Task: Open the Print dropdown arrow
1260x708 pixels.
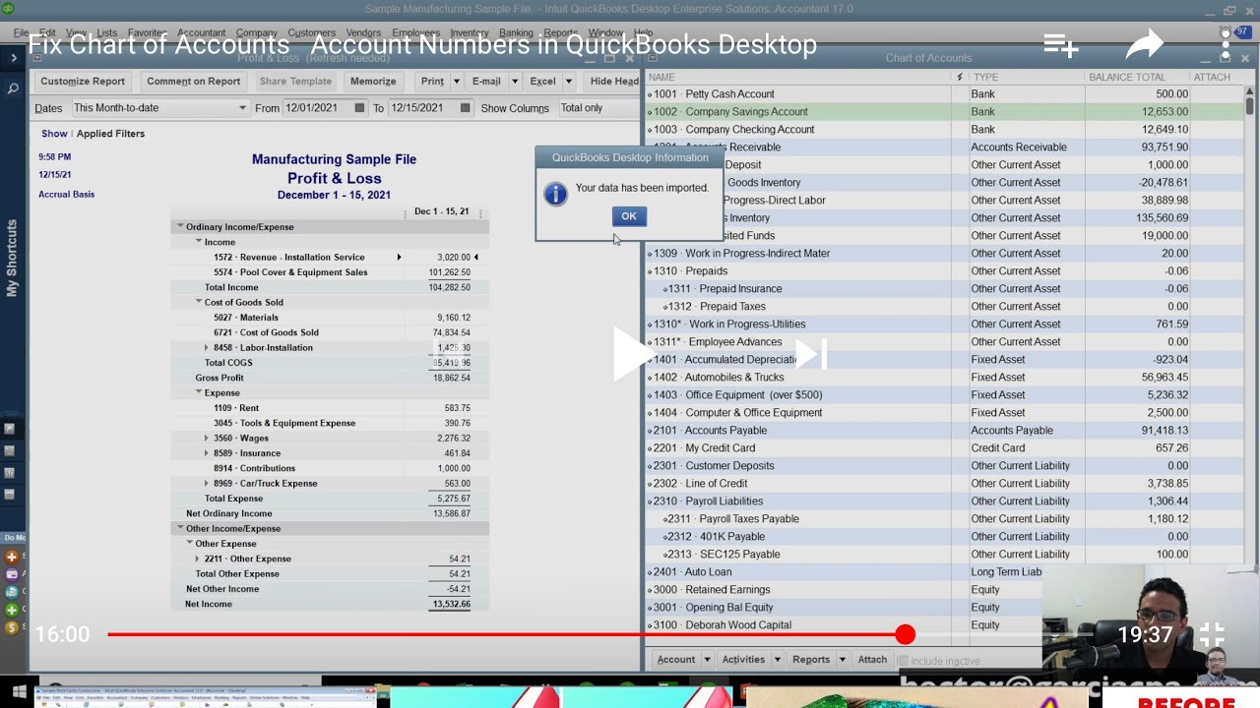Action: click(x=456, y=82)
